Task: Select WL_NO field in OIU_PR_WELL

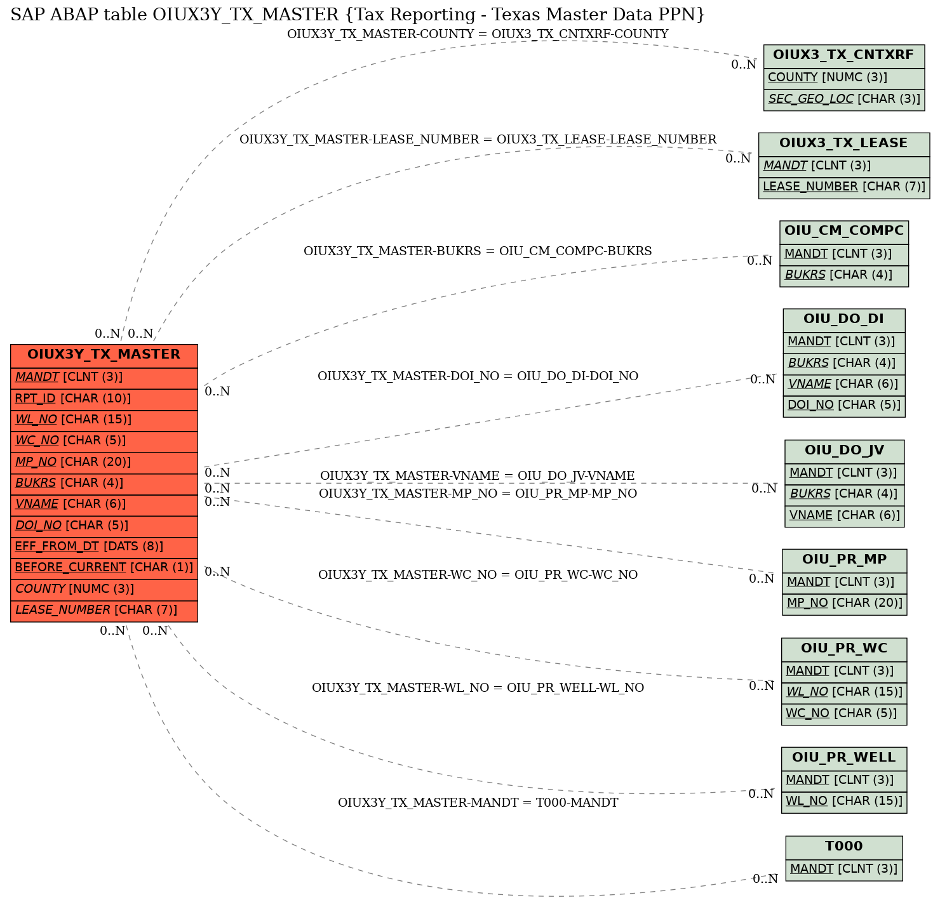Action: coord(844,802)
